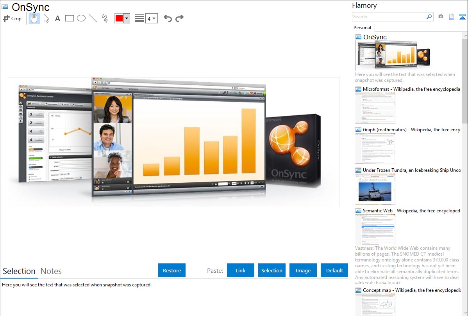
Task: Open the Concept map snapshot thumbnail
Action: click(375, 305)
